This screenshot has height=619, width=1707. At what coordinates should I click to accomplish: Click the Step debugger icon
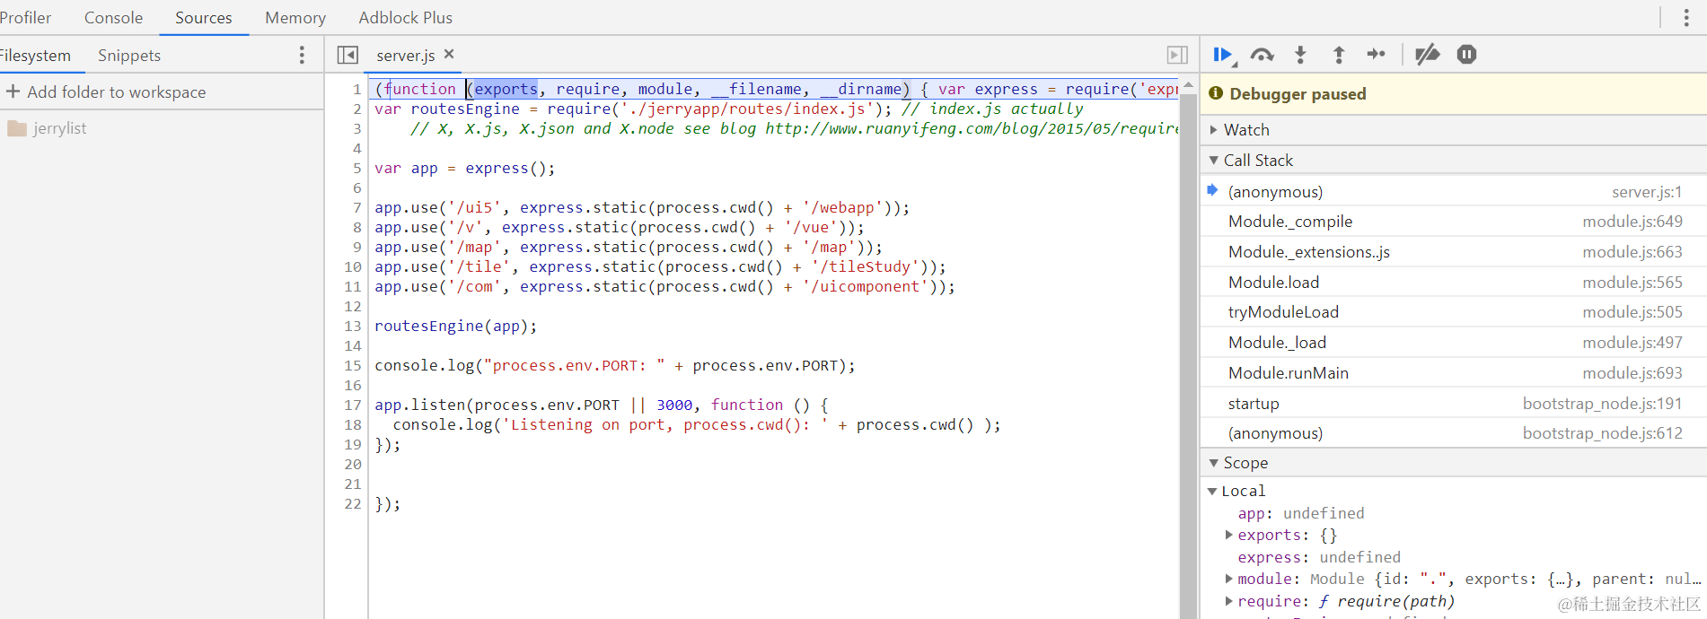pos(1377,55)
